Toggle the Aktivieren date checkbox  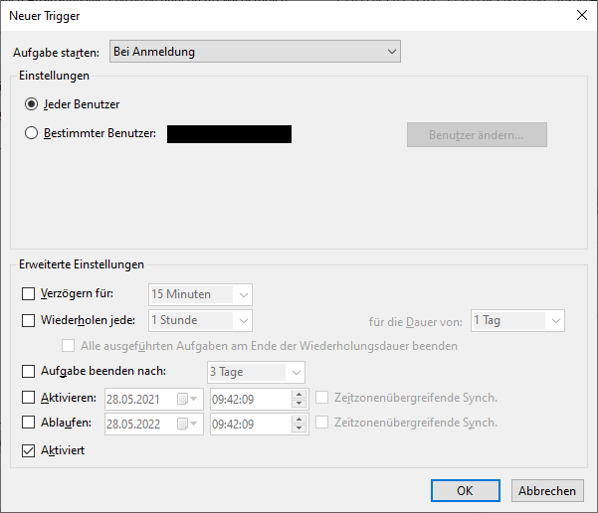tap(28, 398)
